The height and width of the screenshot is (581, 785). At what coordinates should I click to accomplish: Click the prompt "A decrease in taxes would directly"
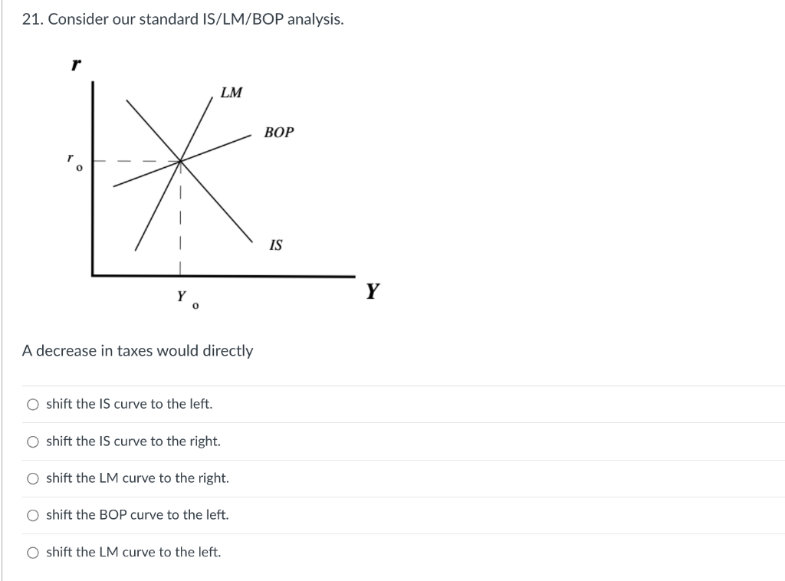(x=138, y=350)
